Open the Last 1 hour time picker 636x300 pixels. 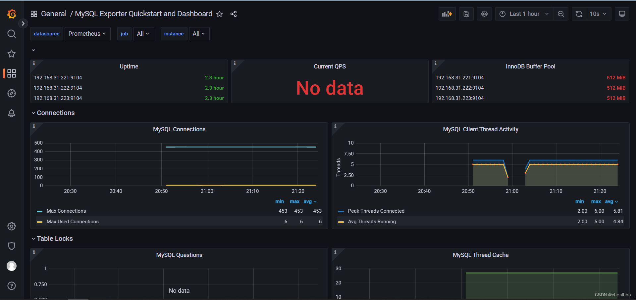524,14
